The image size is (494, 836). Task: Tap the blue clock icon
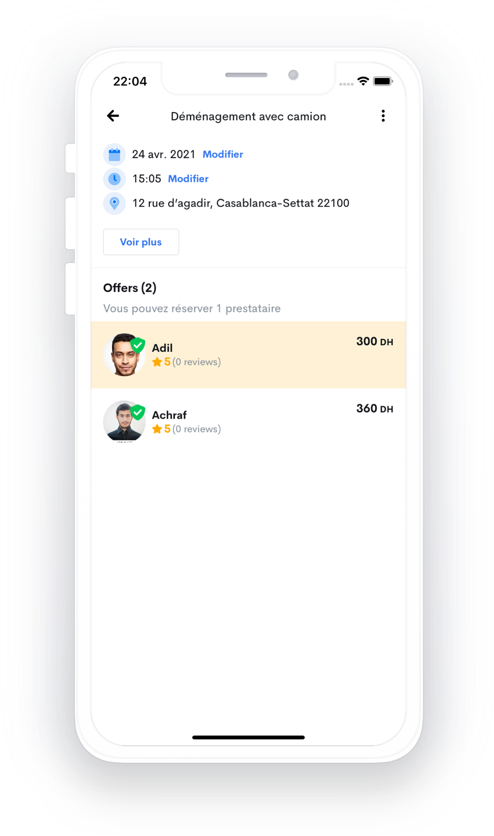(114, 179)
